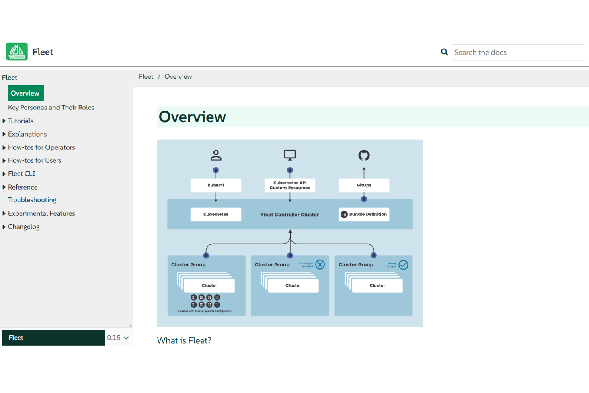Click the Overview breadcrumb item
This screenshot has width=589, height=393.
178,77
